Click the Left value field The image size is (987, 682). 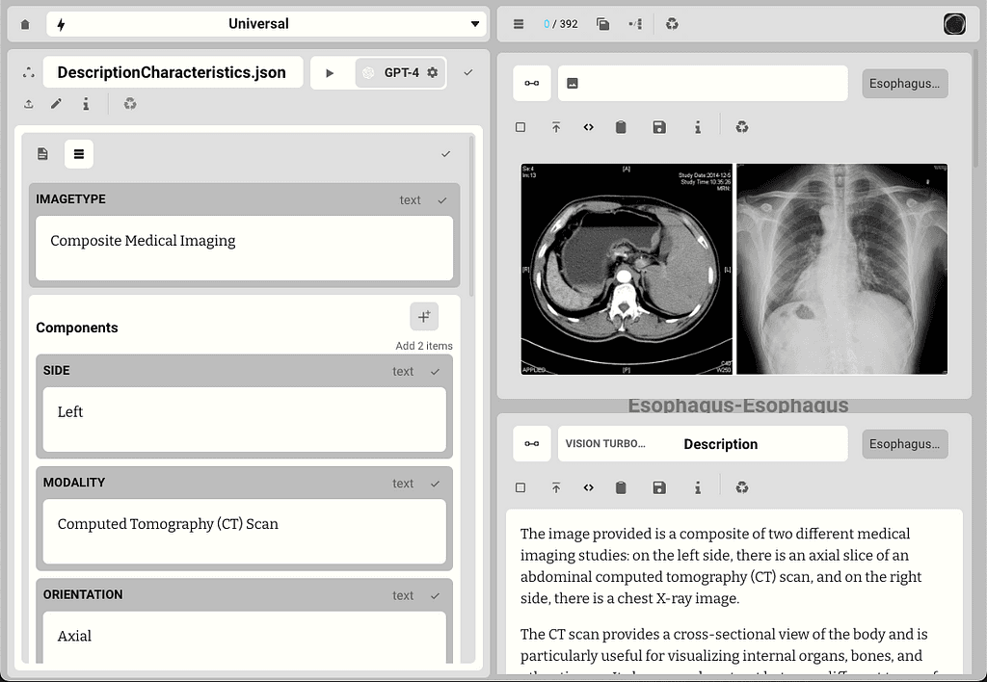click(244, 419)
